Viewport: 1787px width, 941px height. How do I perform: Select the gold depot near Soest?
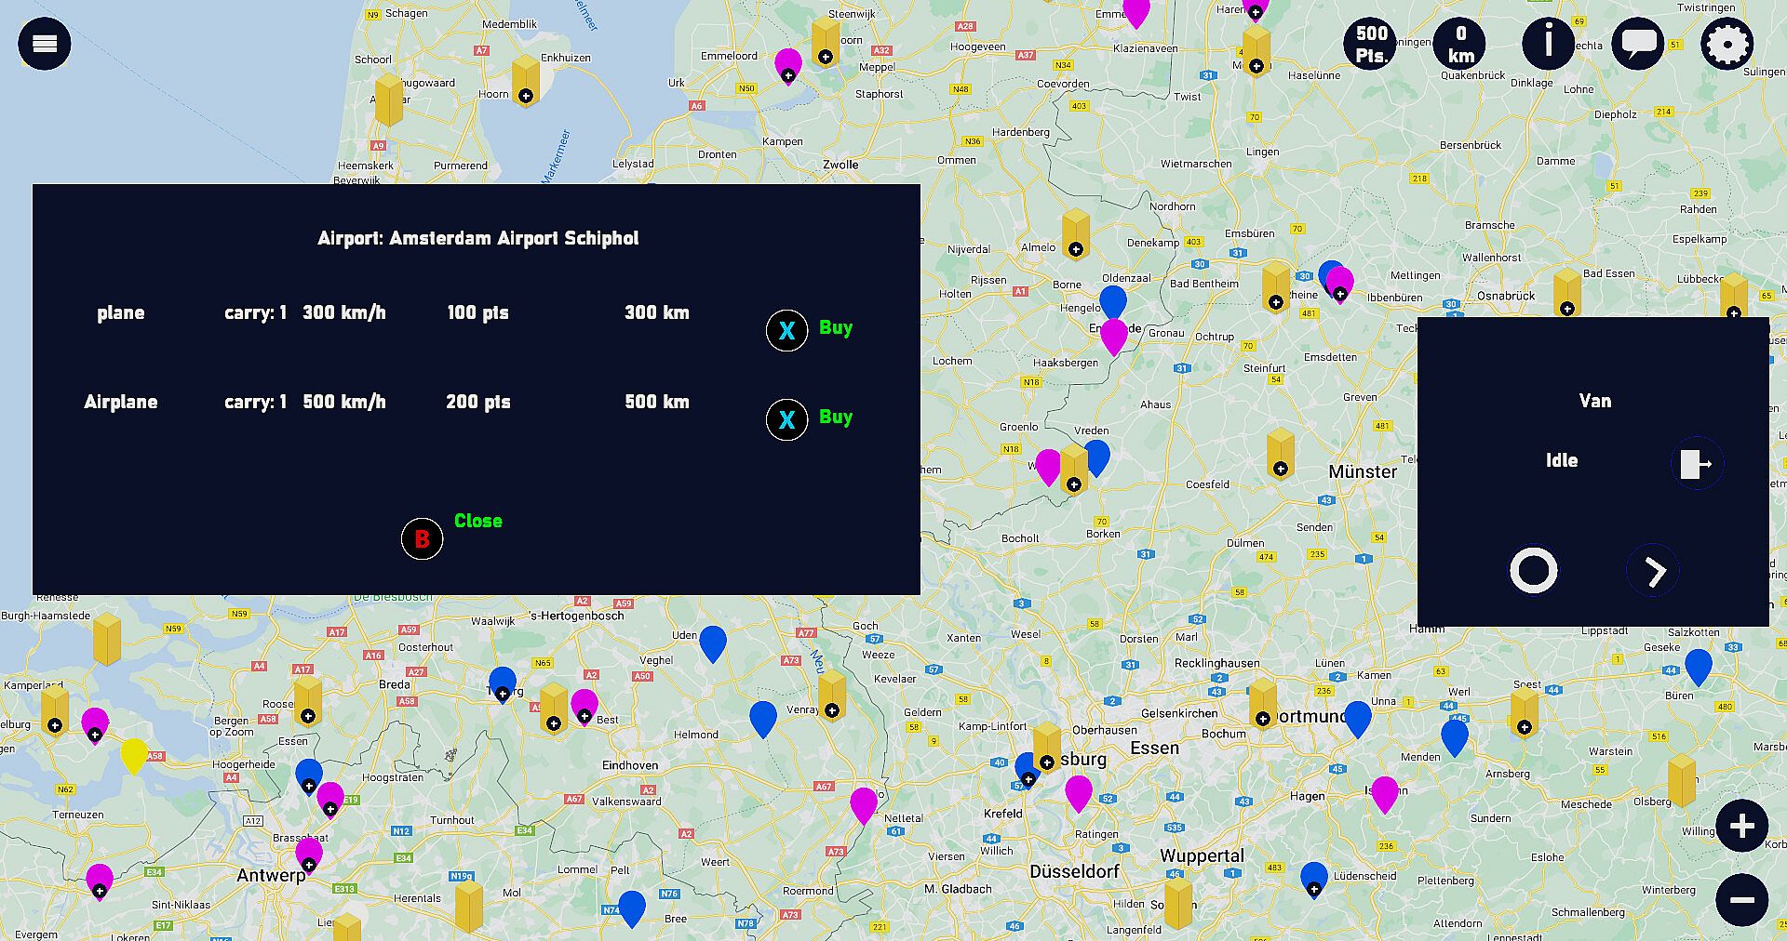pyautogui.click(x=1525, y=711)
